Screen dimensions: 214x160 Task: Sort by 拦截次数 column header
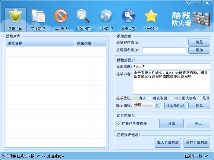click(x=84, y=43)
